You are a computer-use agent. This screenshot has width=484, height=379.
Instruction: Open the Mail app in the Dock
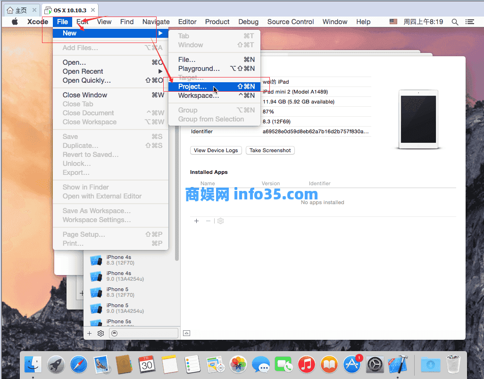pyautogui.click(x=101, y=364)
